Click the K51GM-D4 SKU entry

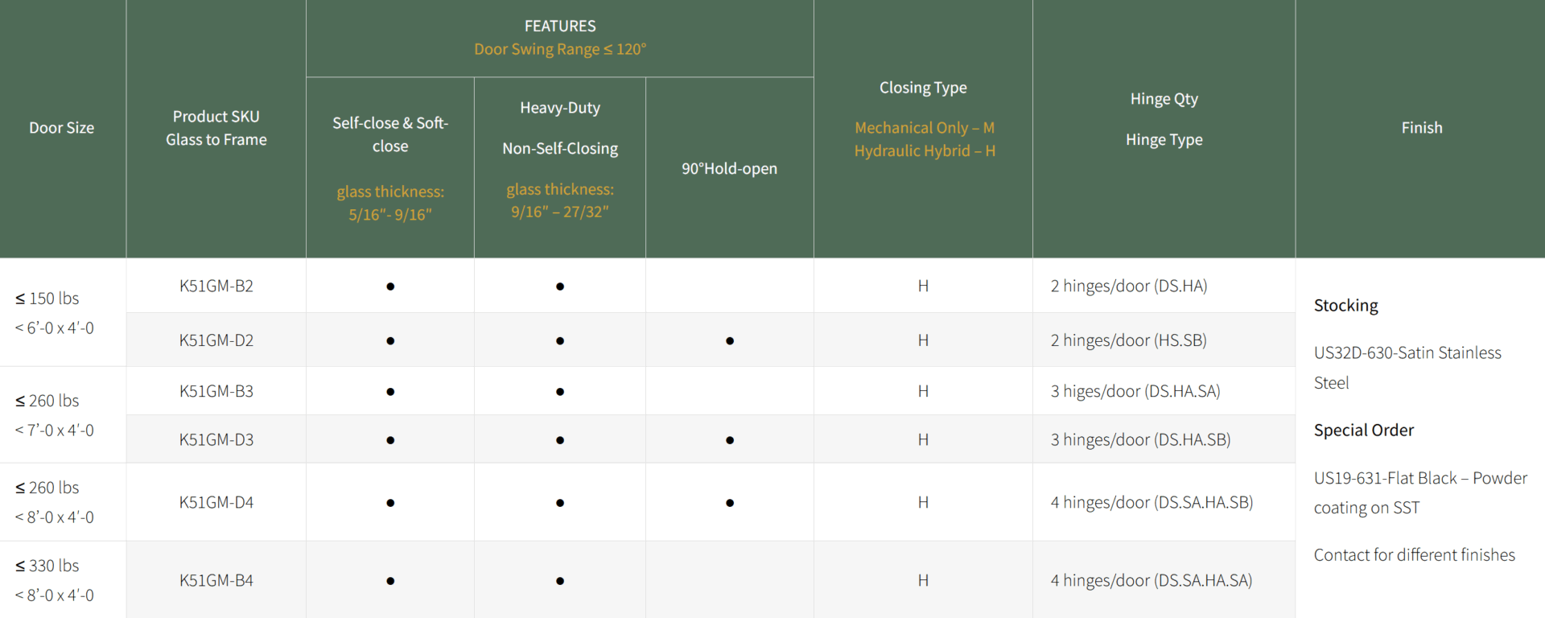[216, 503]
